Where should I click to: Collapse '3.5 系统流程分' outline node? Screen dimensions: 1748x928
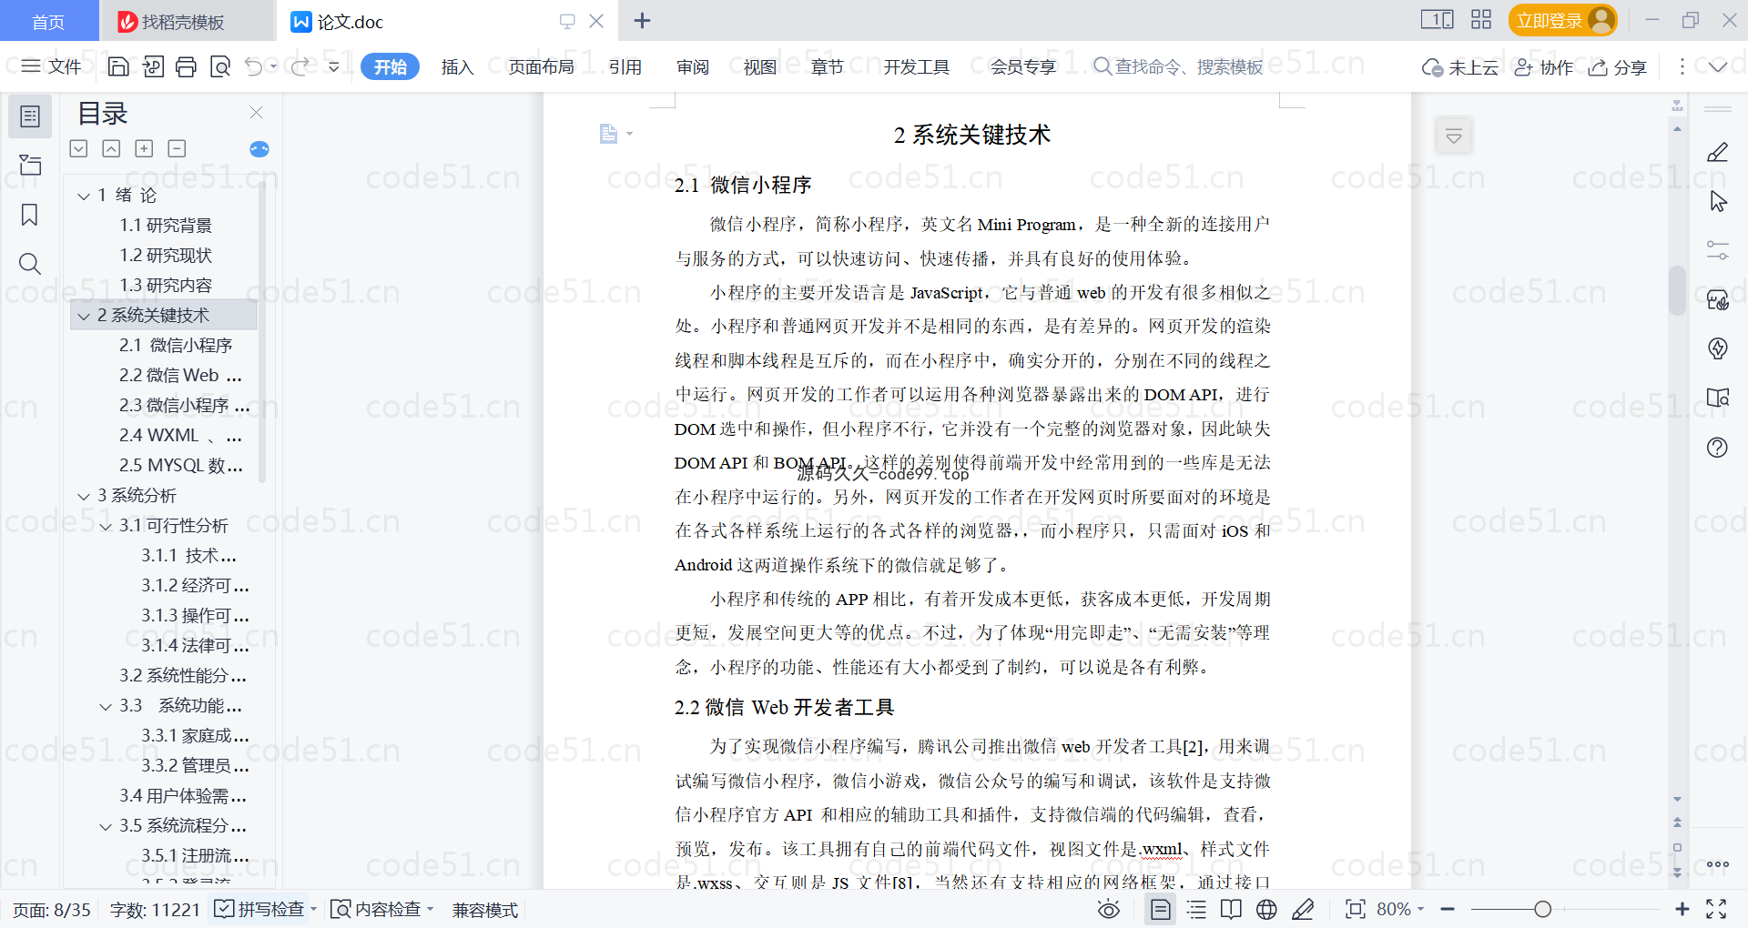[106, 826]
